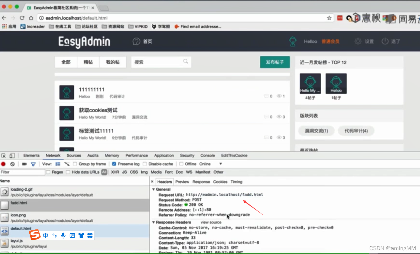This screenshot has height=254, width=420.
Task: Click the EasyAdmin logo
Action: (x=84, y=41)
